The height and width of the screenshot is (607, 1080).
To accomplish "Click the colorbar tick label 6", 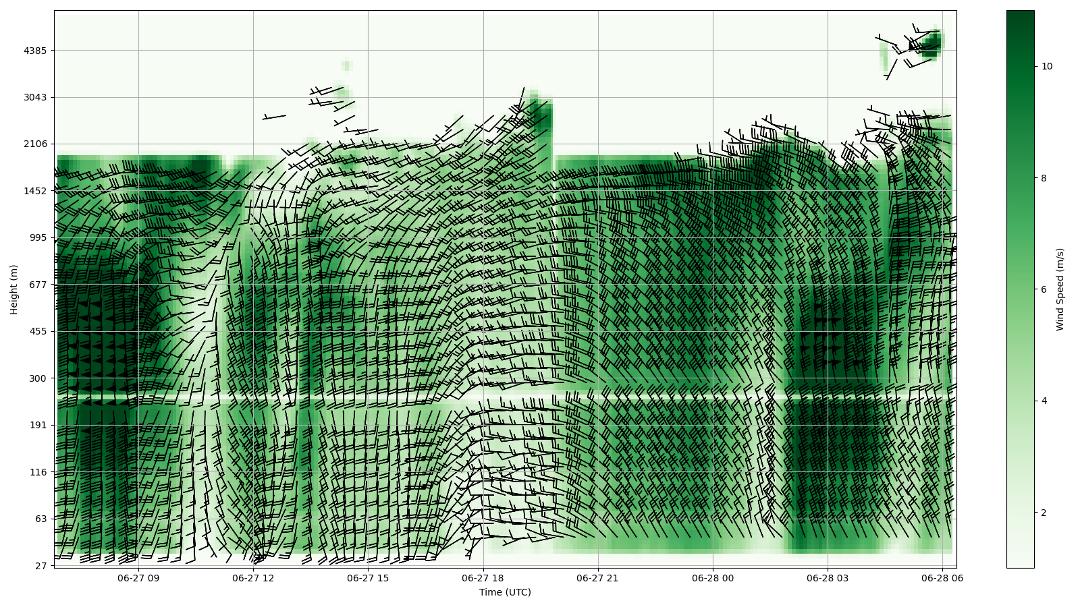I will point(1044,289).
